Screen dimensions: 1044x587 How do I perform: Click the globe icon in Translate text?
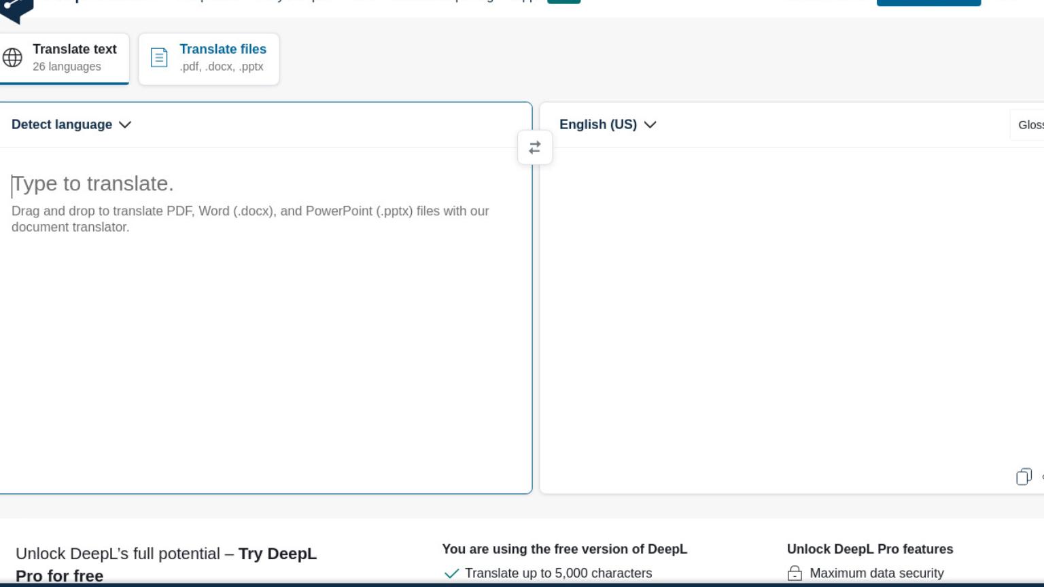tap(12, 58)
